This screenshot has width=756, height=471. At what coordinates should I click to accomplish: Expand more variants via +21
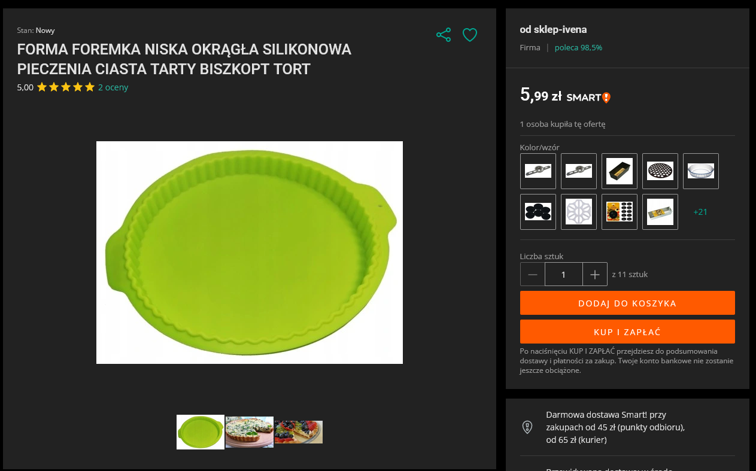tap(700, 212)
